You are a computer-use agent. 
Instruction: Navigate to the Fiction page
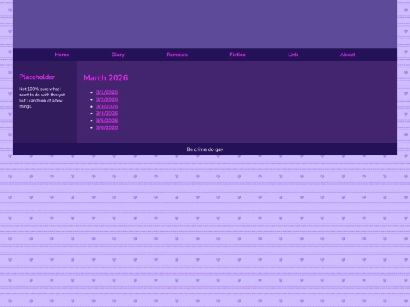pyautogui.click(x=238, y=55)
